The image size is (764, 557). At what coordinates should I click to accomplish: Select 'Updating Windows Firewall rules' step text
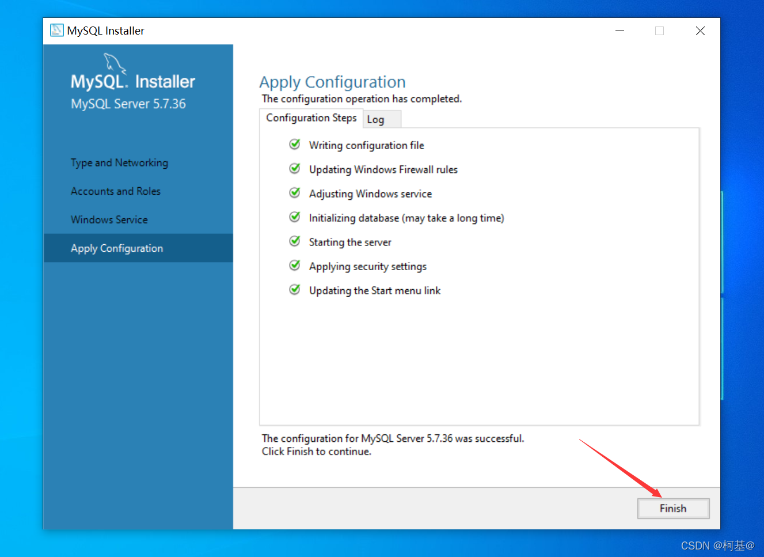tap(383, 170)
